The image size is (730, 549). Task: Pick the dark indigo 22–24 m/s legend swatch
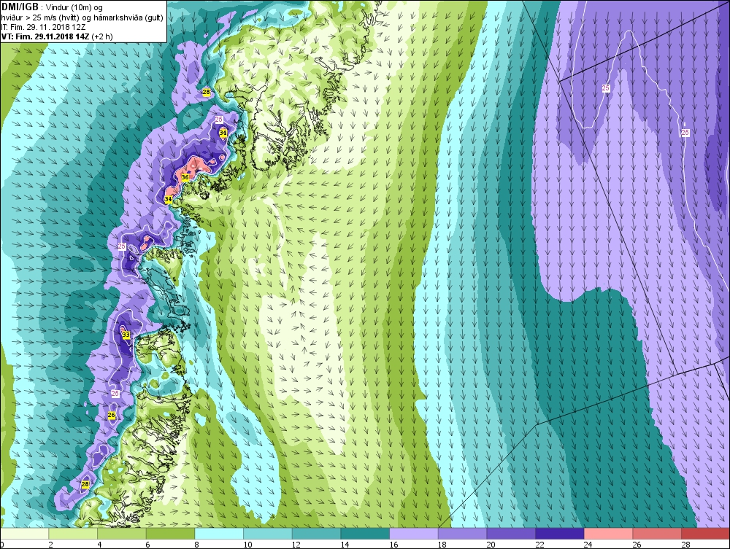coord(560,533)
